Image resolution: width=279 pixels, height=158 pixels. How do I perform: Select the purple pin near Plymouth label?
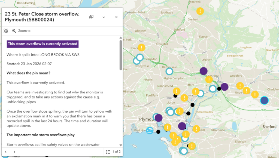tap(159, 118)
